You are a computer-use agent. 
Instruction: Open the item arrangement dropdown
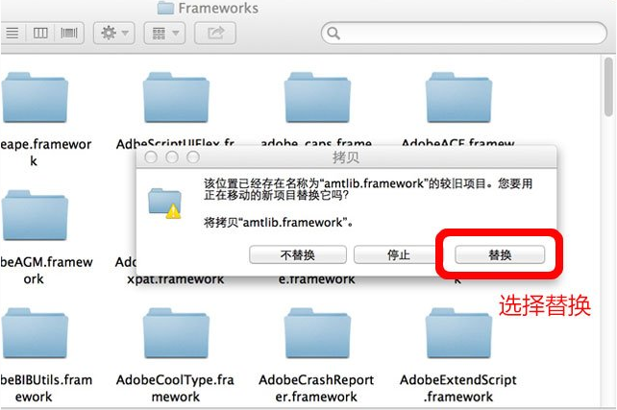[164, 33]
